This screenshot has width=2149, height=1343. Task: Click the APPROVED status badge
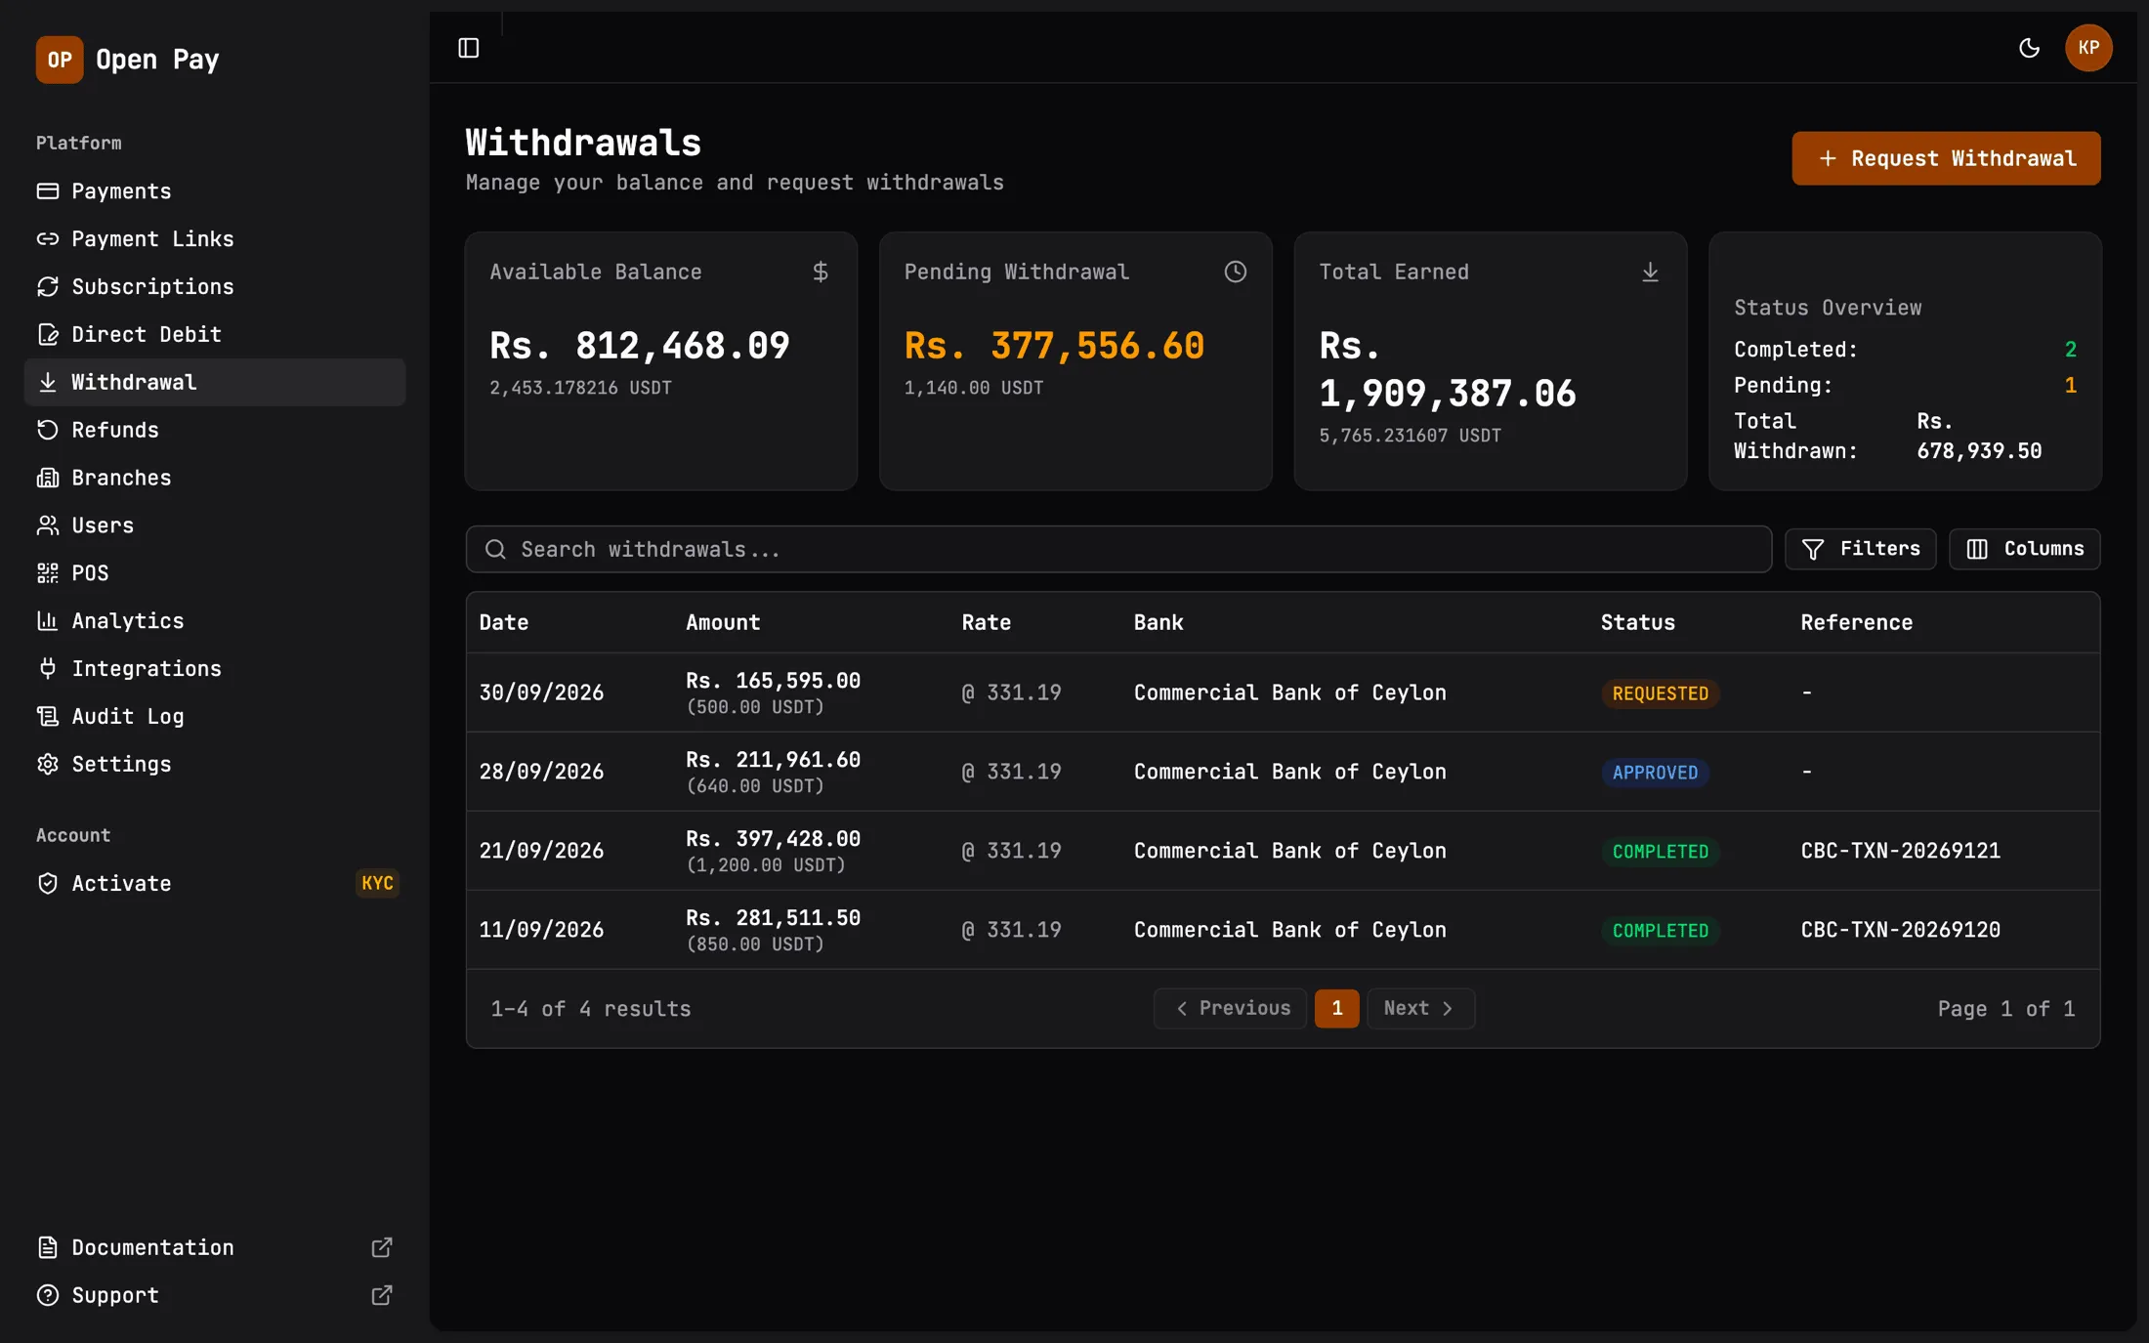tap(1655, 773)
